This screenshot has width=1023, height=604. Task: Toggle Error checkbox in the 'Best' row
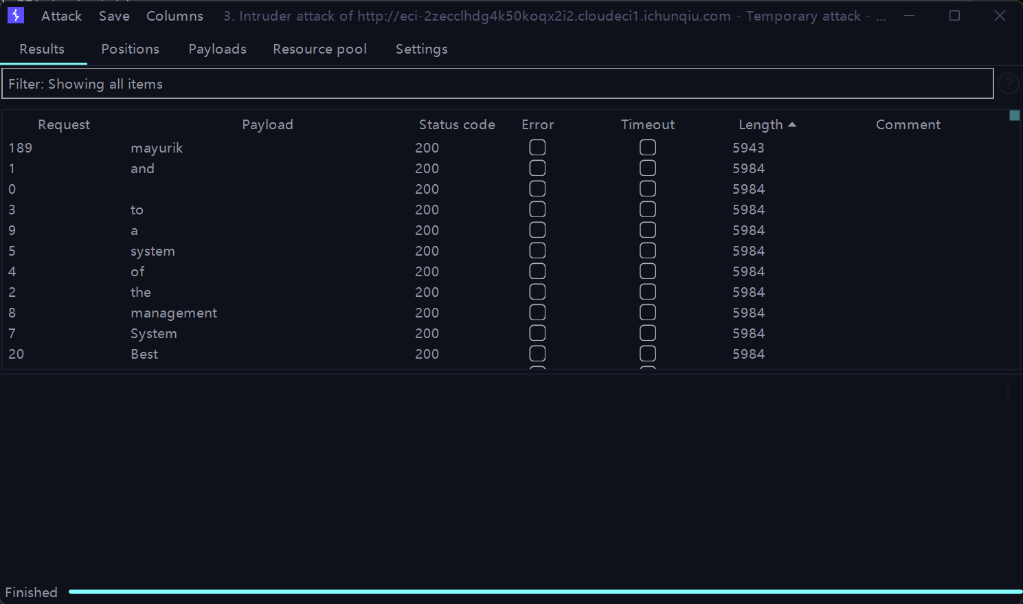click(x=537, y=354)
